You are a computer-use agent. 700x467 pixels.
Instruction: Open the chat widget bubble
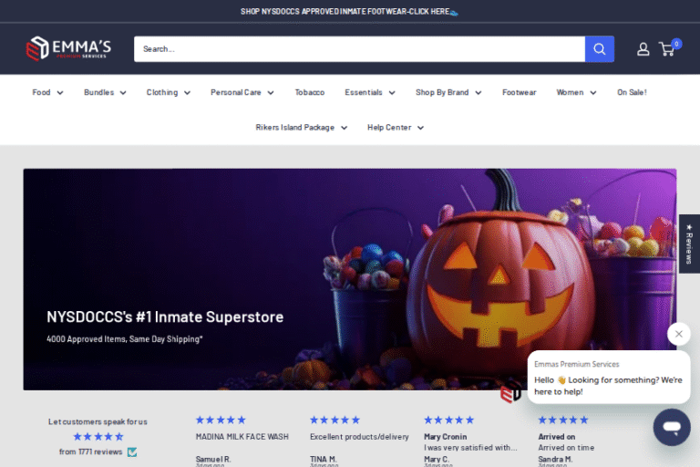click(x=672, y=427)
